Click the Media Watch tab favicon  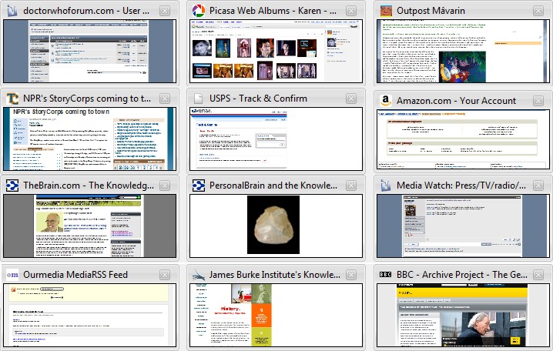(x=385, y=186)
